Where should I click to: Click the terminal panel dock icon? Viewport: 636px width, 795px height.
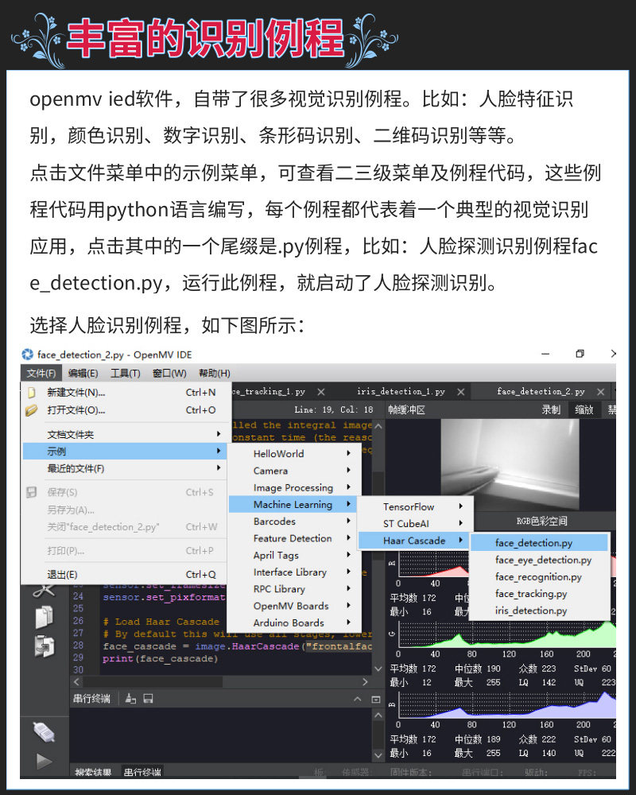coord(376,699)
